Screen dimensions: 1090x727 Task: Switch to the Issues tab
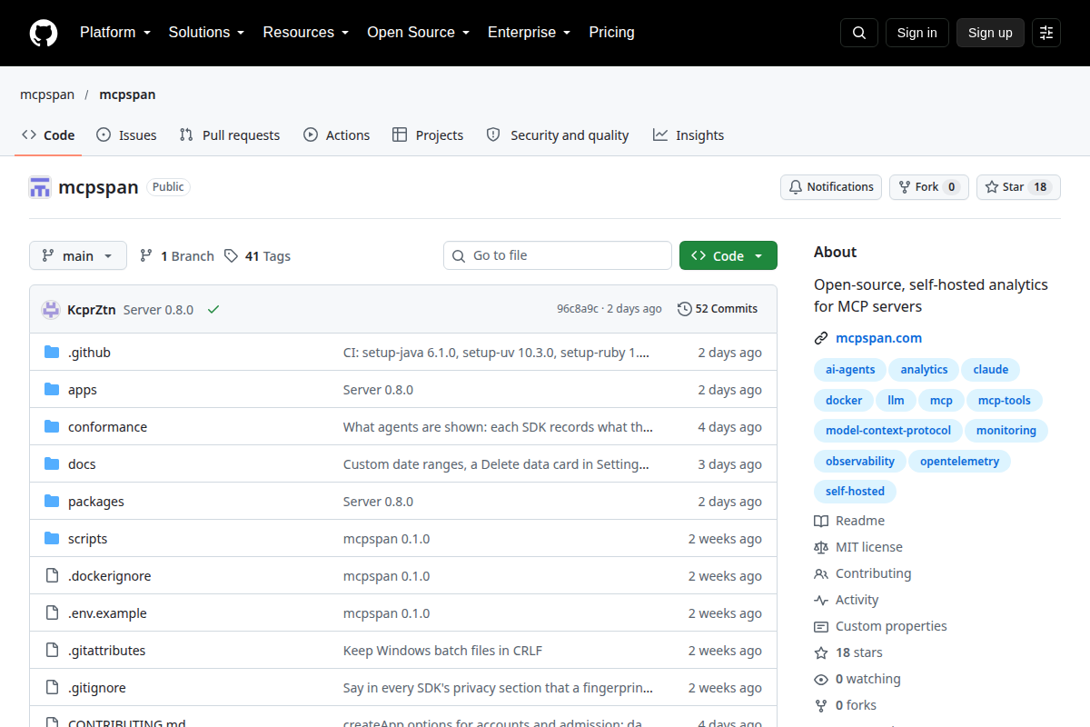pos(126,135)
